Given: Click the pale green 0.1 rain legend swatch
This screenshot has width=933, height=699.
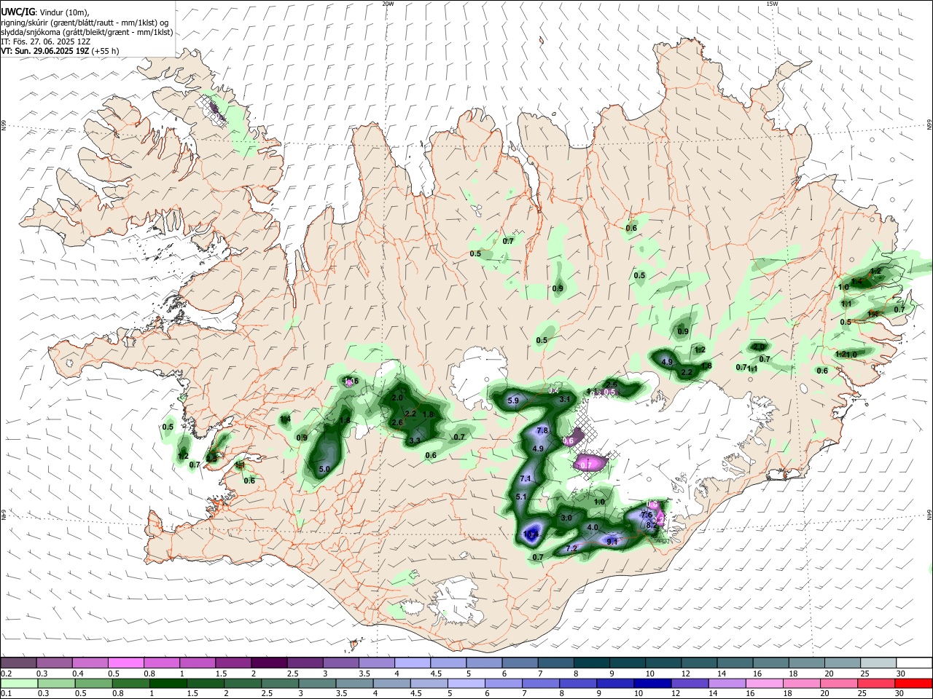Looking at the screenshot, I should point(19,683).
